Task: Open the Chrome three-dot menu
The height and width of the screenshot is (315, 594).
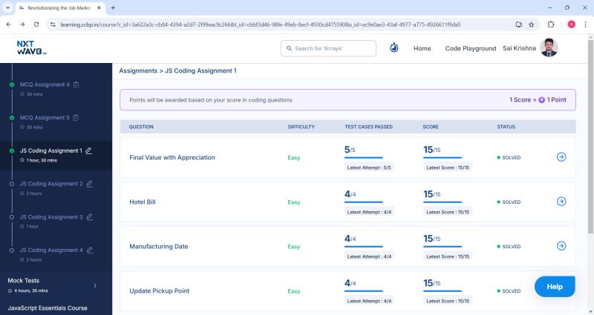Action: 585,24
